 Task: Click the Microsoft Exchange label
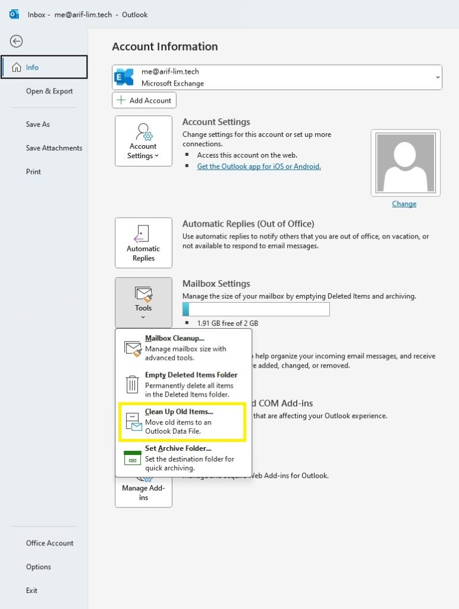(x=172, y=83)
